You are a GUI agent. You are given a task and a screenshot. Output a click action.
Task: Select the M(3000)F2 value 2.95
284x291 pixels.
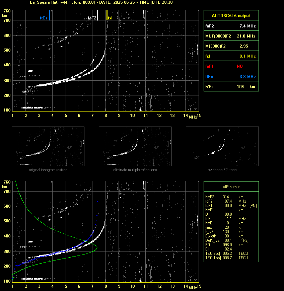244,46
